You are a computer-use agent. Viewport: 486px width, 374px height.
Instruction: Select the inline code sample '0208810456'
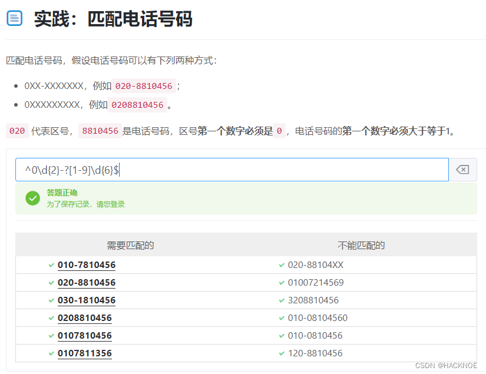tap(138, 105)
